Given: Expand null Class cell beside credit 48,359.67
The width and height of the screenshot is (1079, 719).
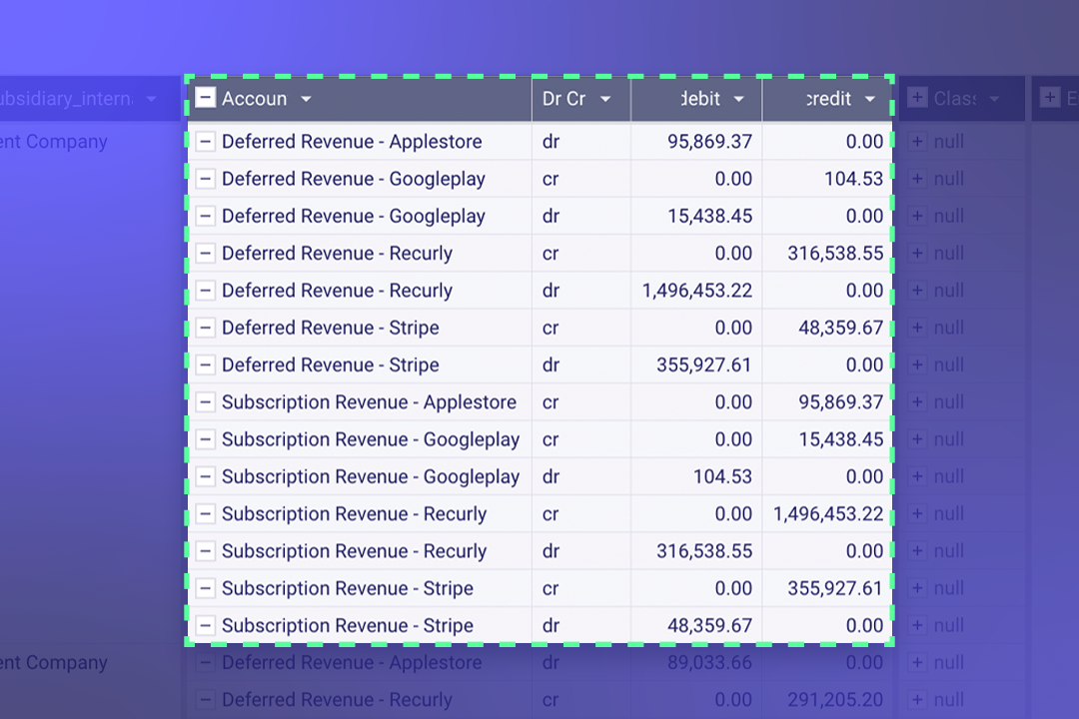Looking at the screenshot, I should [x=917, y=328].
